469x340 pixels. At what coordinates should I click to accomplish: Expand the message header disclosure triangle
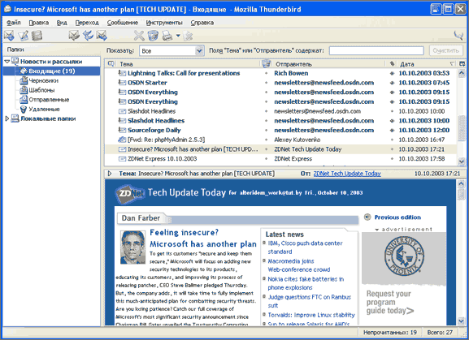[x=110, y=174]
